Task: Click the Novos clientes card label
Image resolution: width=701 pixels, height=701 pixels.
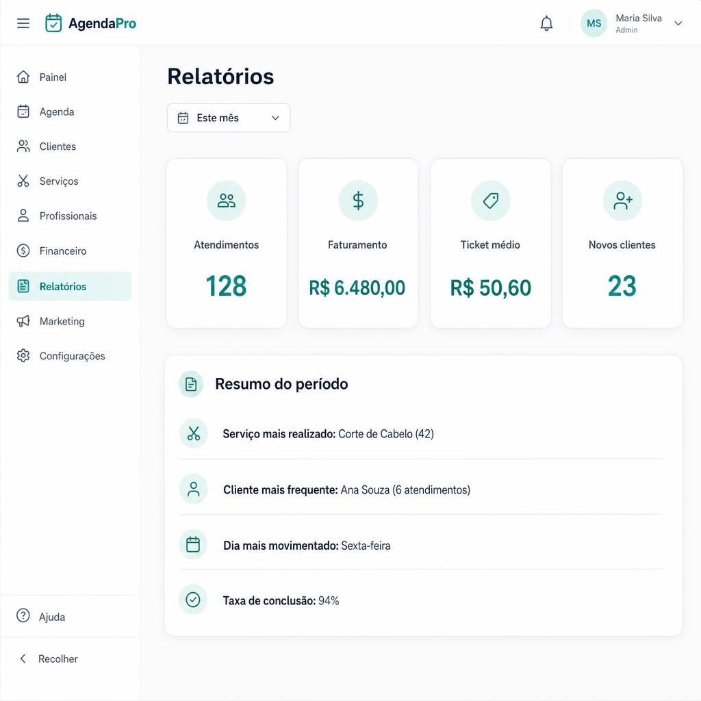Action: click(622, 245)
